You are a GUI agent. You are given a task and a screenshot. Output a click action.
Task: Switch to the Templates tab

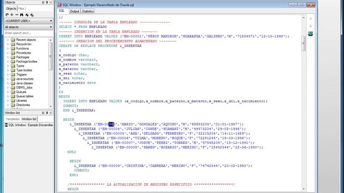[13, 119]
